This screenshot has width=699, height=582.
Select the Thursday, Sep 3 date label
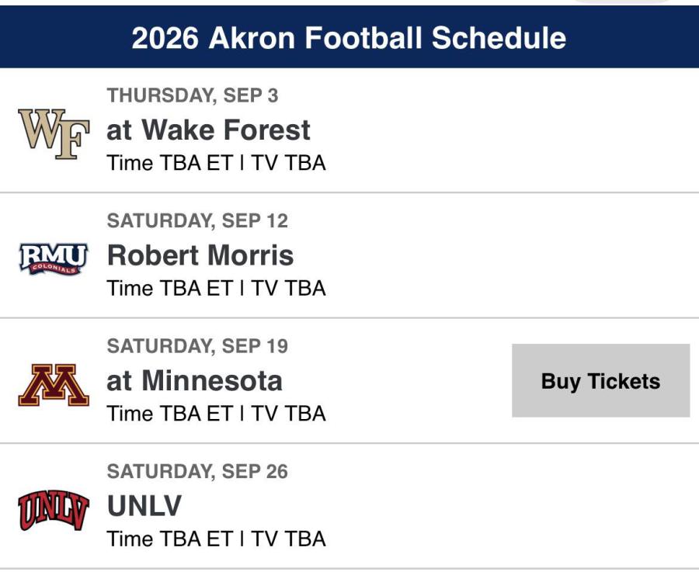point(193,95)
